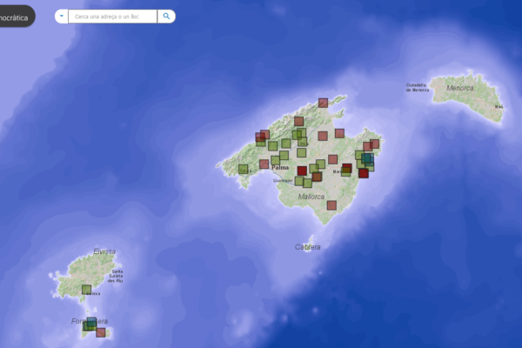Select the red marker in southern Mallorca below Mallorca label
Image resolution: width=522 pixels, height=348 pixels.
pyautogui.click(x=331, y=205)
